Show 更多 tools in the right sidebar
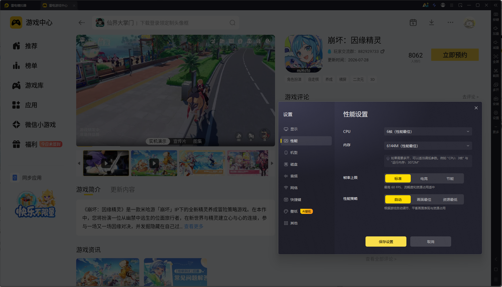502x287 pixels. (496, 129)
